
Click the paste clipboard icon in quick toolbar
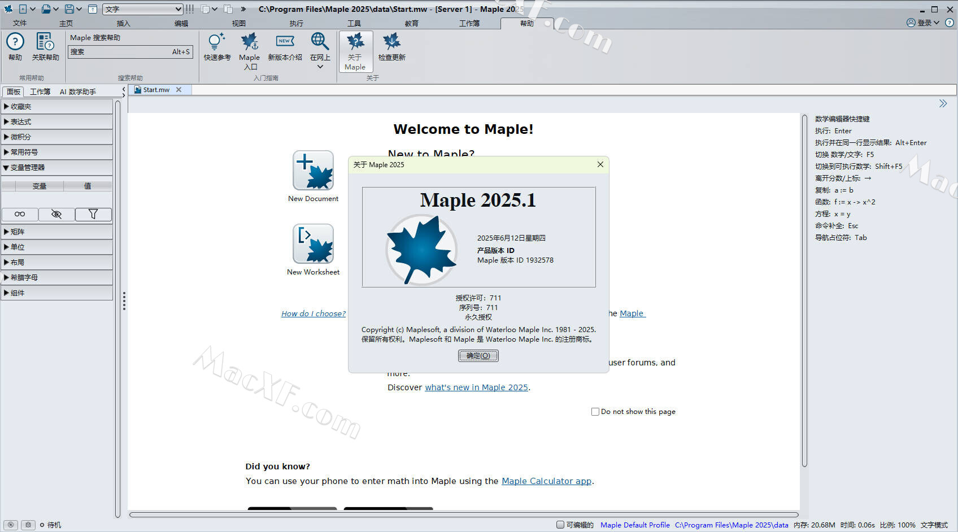[228, 9]
